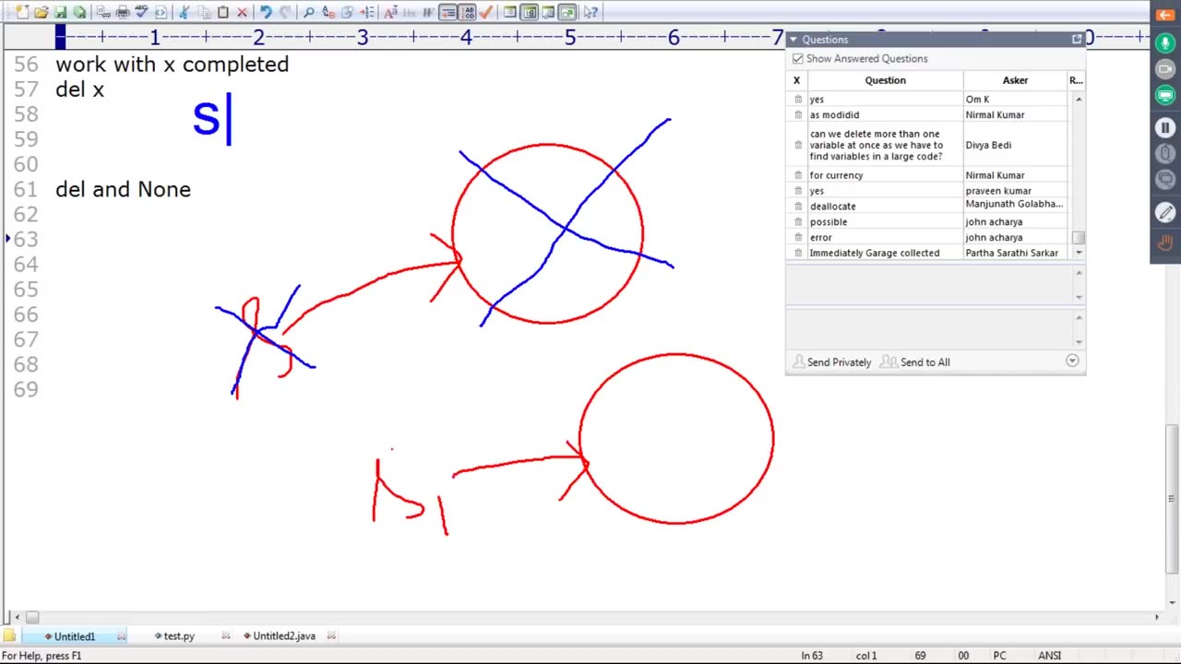Pop out the Questions panel
The height and width of the screenshot is (664, 1181).
(1077, 40)
